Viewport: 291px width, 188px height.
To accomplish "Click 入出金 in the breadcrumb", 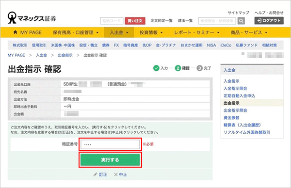I will coord(41,55).
